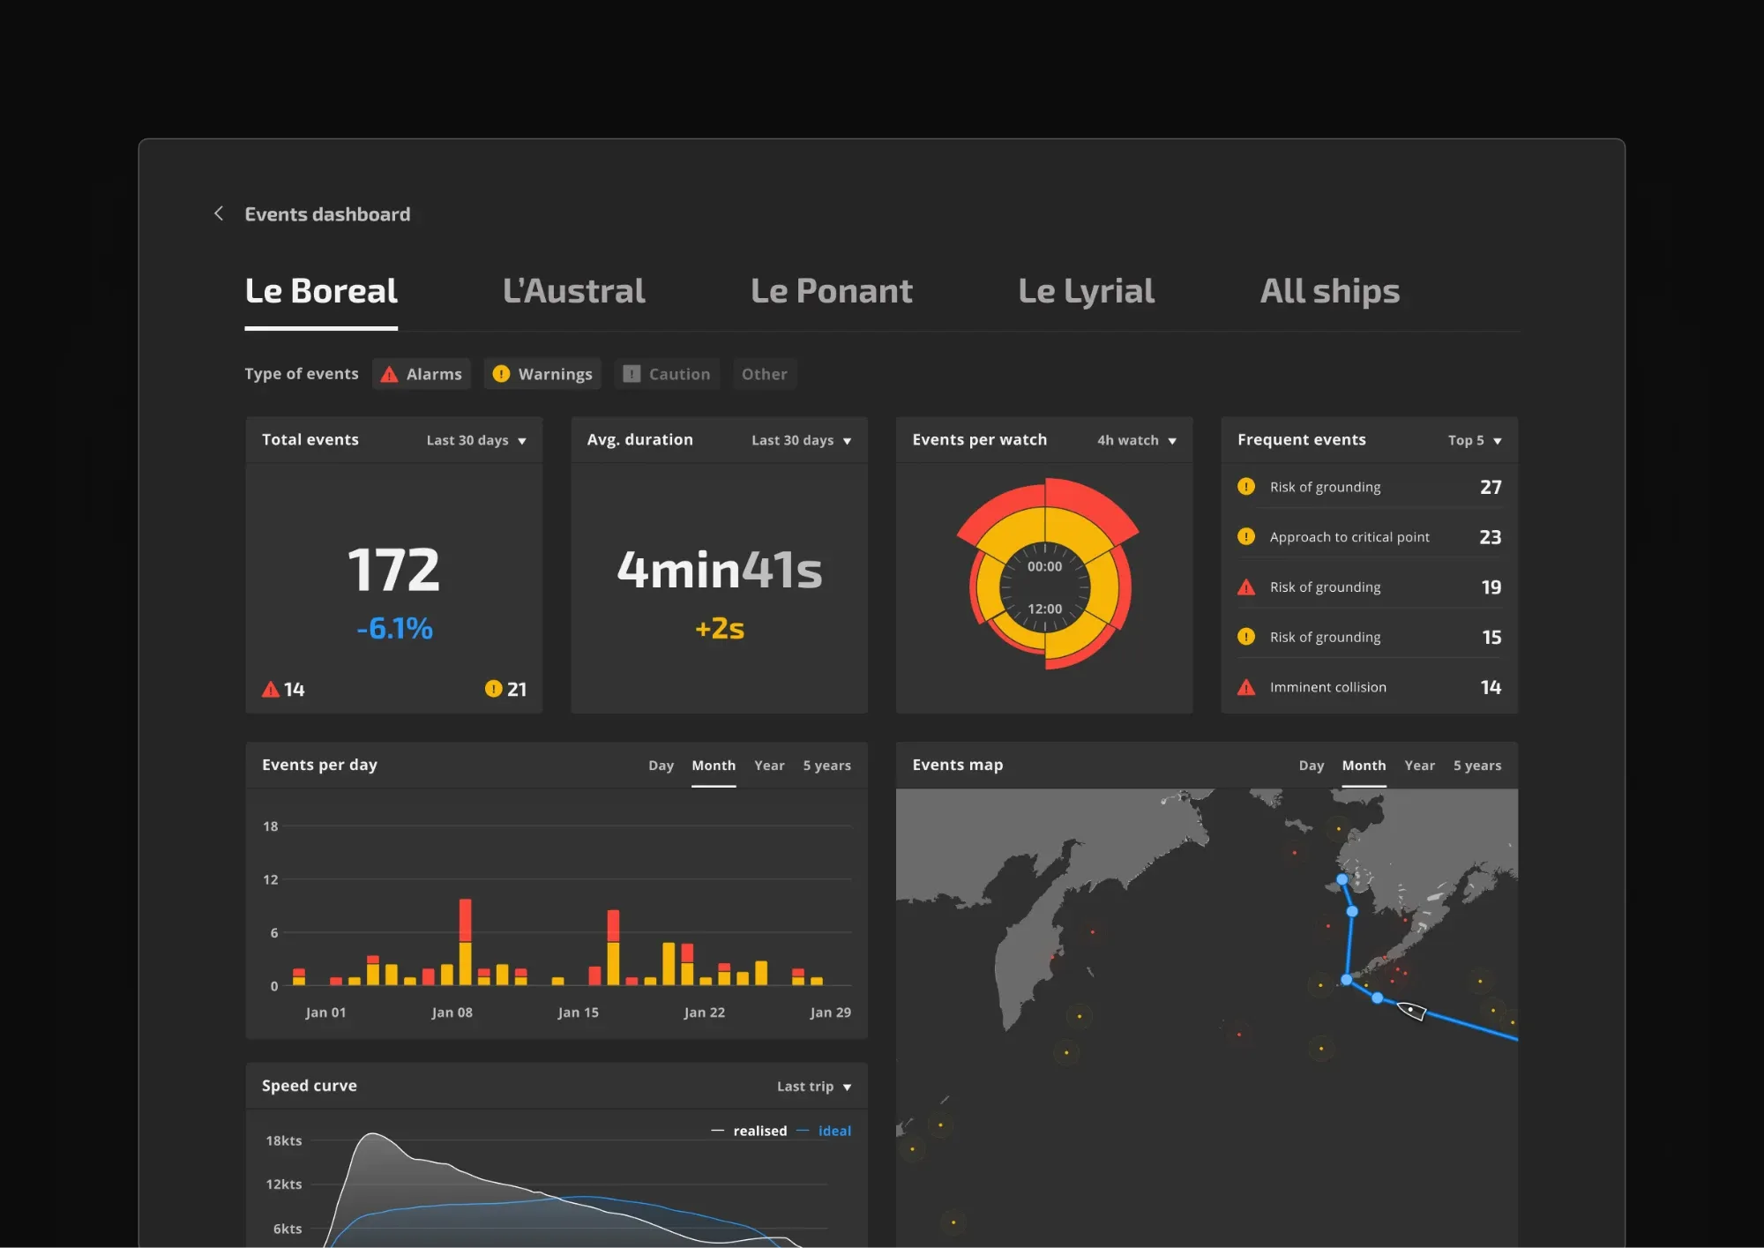This screenshot has width=1764, height=1248.
Task: Select Month in Events map
Action: click(x=1364, y=766)
